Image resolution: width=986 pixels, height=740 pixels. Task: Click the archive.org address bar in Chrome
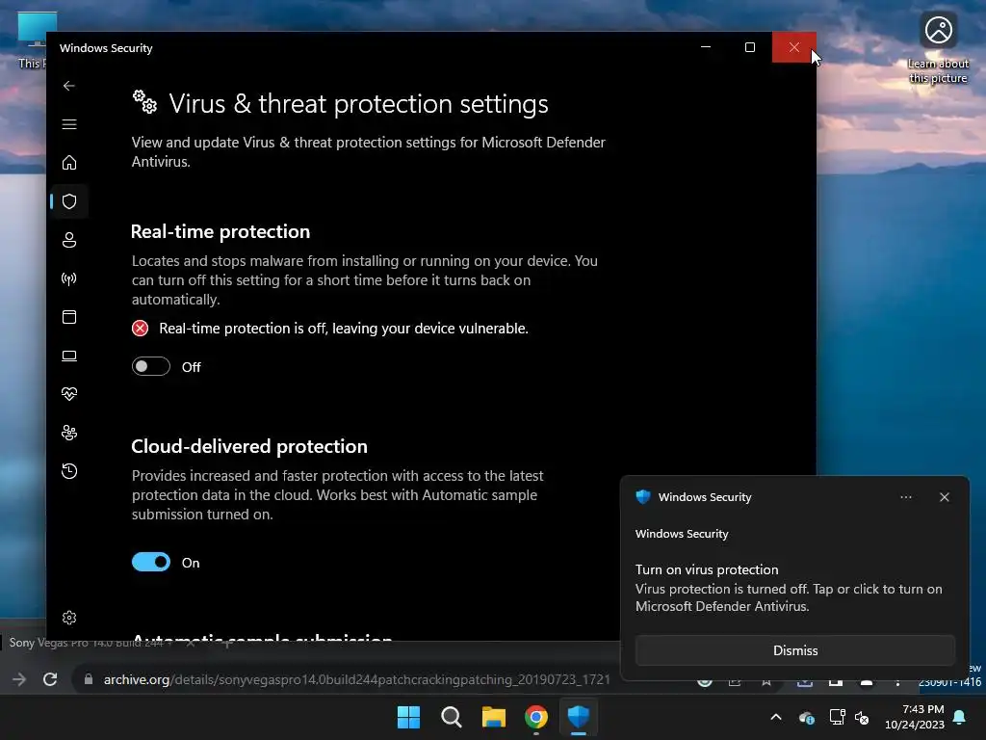(356, 679)
